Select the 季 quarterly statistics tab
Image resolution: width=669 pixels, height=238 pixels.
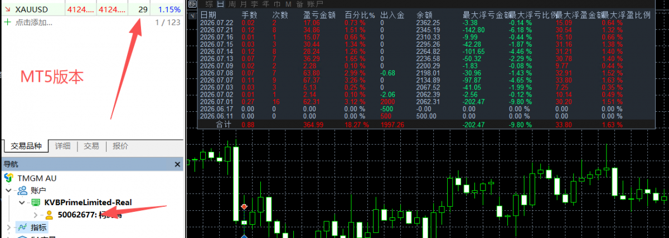pyautogui.click(x=254, y=4)
